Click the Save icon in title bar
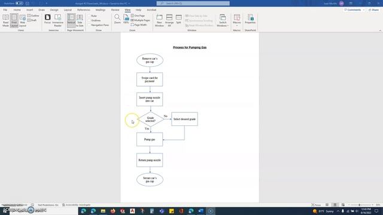This screenshot has width=383, height=215. [28, 4]
